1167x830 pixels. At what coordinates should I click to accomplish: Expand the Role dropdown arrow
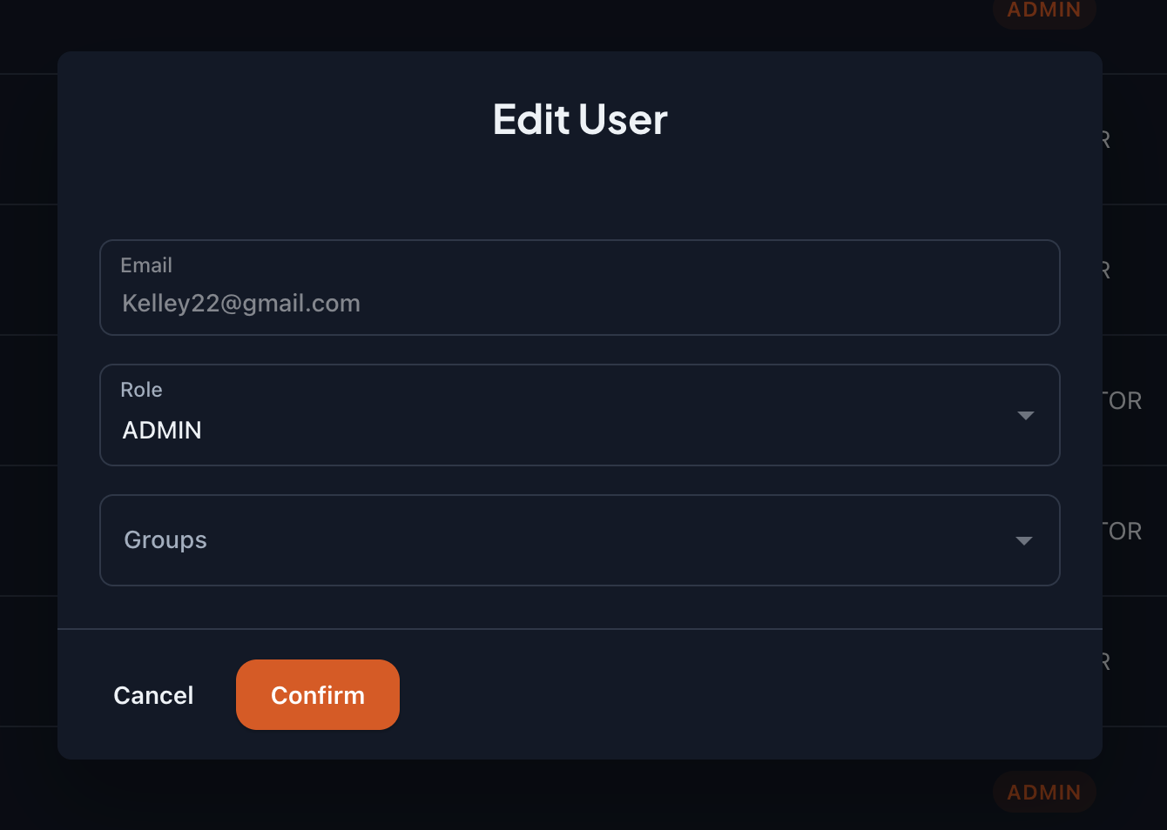1025,416
